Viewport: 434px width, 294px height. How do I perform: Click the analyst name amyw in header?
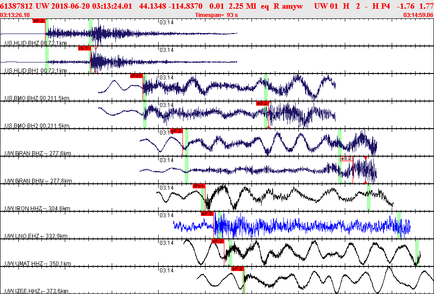[292, 6]
